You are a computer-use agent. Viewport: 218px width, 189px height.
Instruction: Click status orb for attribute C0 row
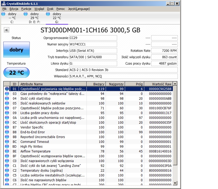click(x=7, y=161)
